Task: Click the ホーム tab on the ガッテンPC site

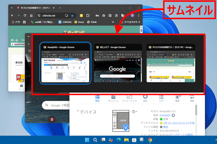Action: pos(14,40)
